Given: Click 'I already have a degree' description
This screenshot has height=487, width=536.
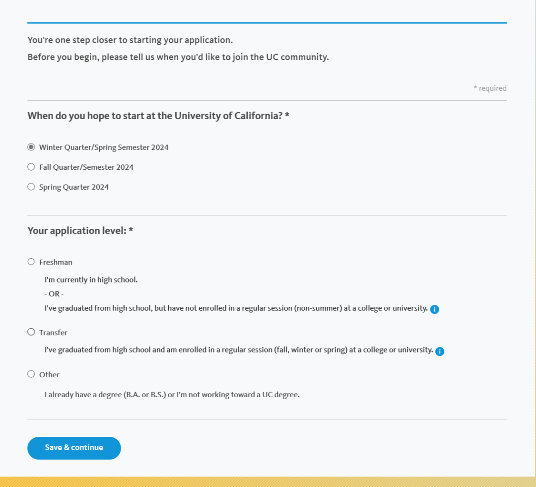Looking at the screenshot, I should point(172,395).
